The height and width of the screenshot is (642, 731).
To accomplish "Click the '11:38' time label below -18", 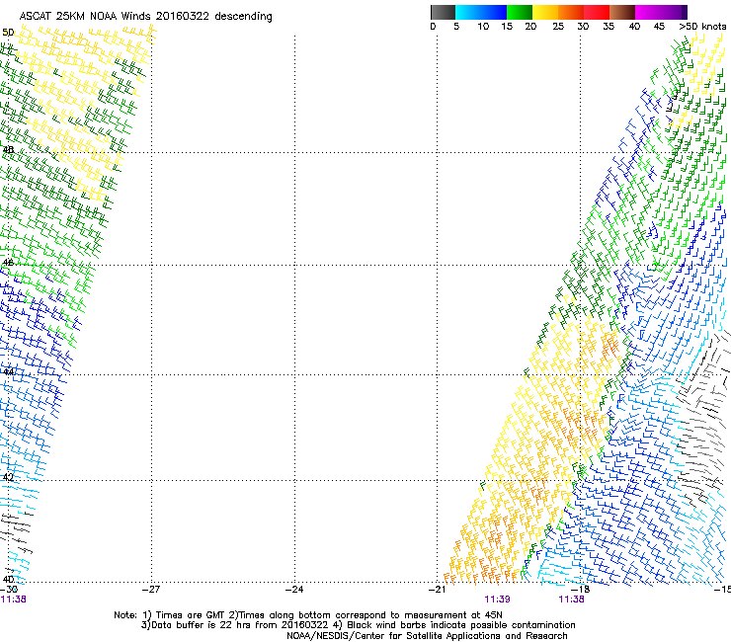I will tap(571, 600).
